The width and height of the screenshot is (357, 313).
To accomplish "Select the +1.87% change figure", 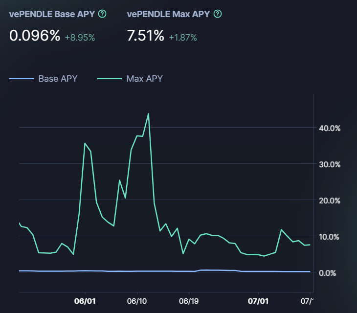I will [183, 38].
